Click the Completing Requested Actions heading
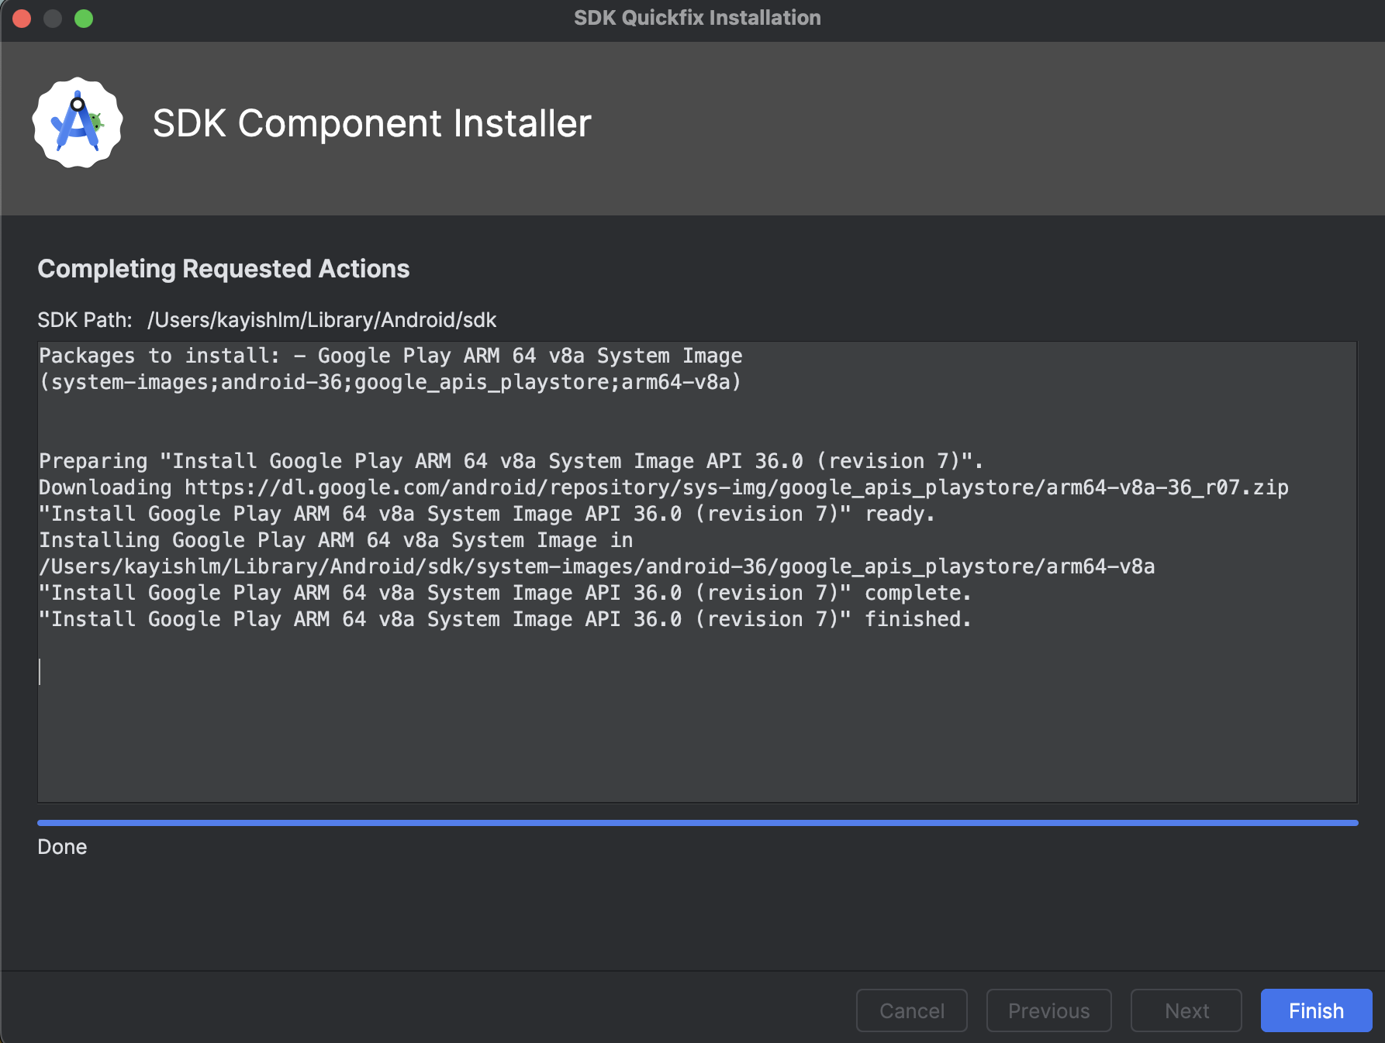This screenshot has width=1385, height=1043. (x=223, y=269)
